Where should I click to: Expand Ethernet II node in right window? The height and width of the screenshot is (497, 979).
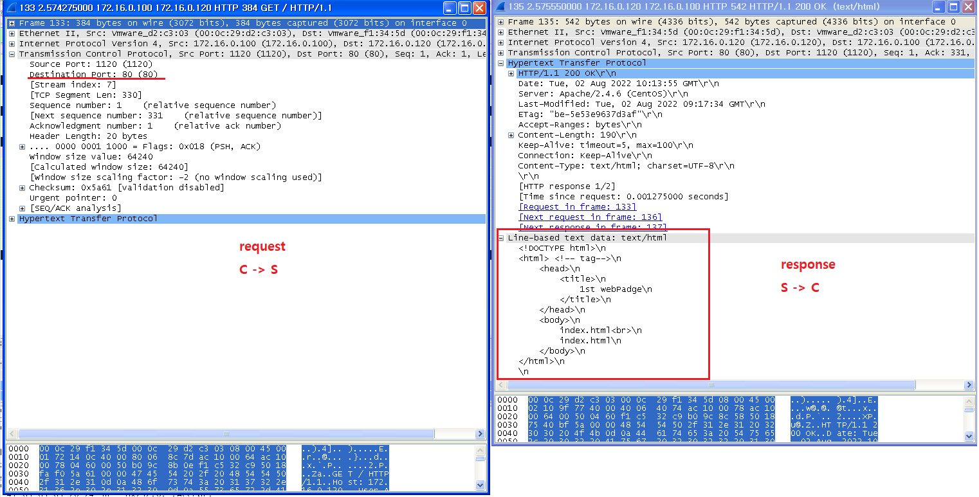[x=501, y=32]
